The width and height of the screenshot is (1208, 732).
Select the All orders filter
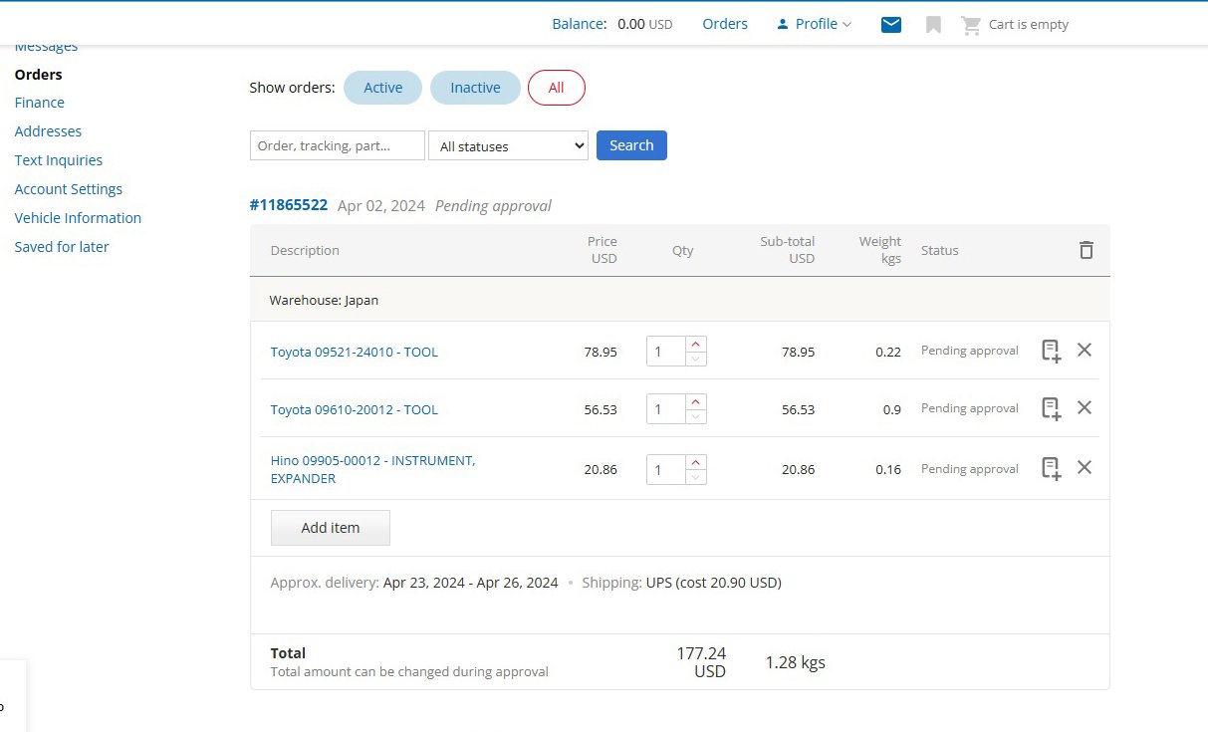click(x=556, y=88)
